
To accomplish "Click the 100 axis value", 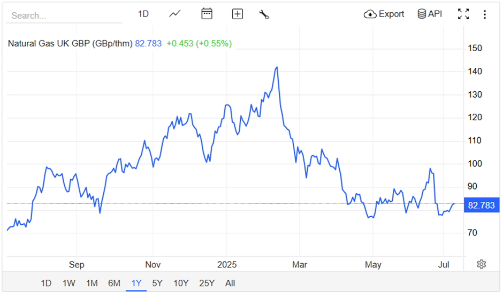I will point(475,163).
